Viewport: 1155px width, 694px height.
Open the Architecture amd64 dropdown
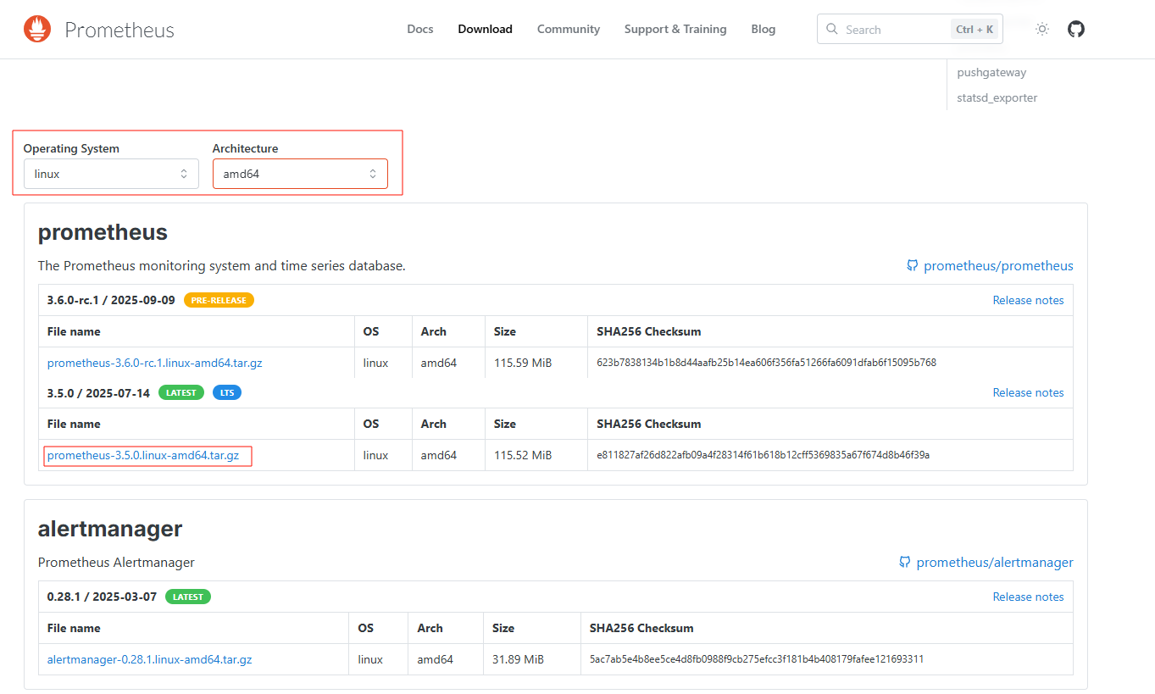tap(300, 174)
